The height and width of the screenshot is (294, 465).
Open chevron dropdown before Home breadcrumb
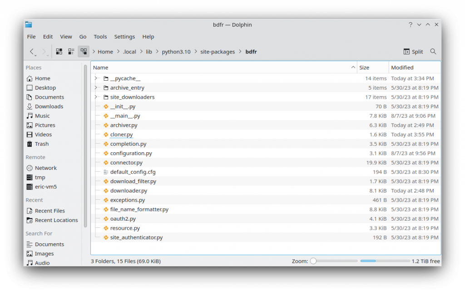[x=94, y=52]
